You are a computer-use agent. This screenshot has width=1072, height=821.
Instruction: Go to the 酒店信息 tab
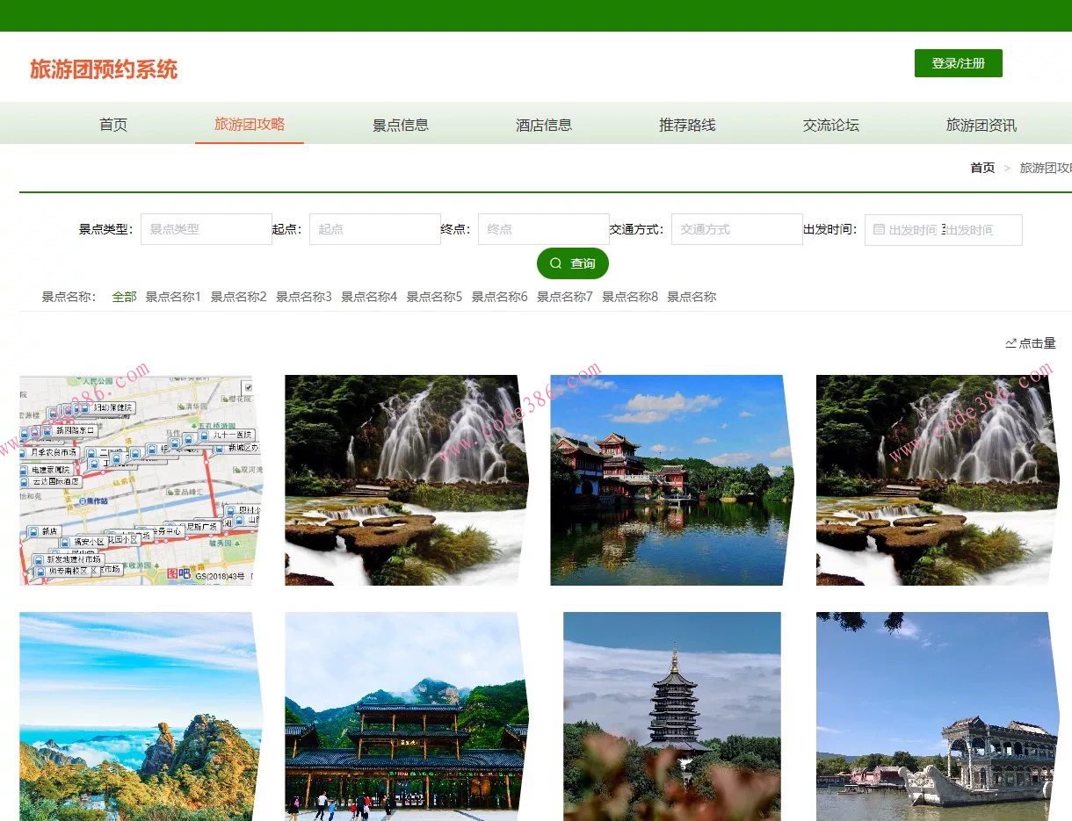[544, 125]
